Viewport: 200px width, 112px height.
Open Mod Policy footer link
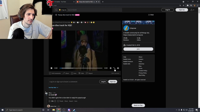point(142,75)
